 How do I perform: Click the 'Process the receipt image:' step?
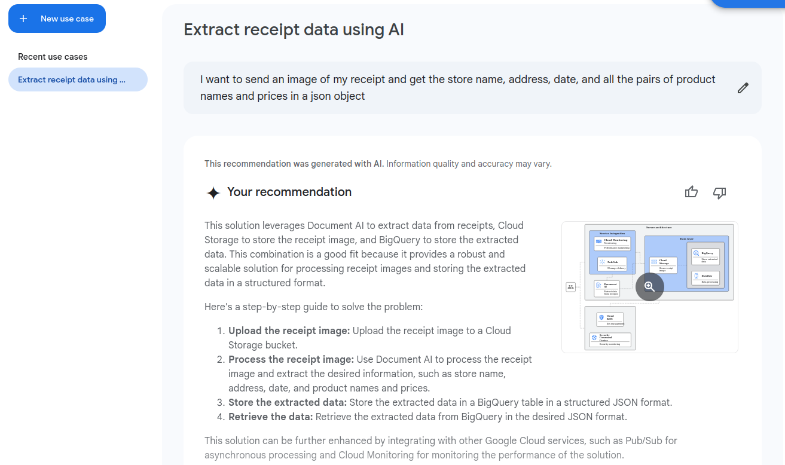(x=291, y=359)
